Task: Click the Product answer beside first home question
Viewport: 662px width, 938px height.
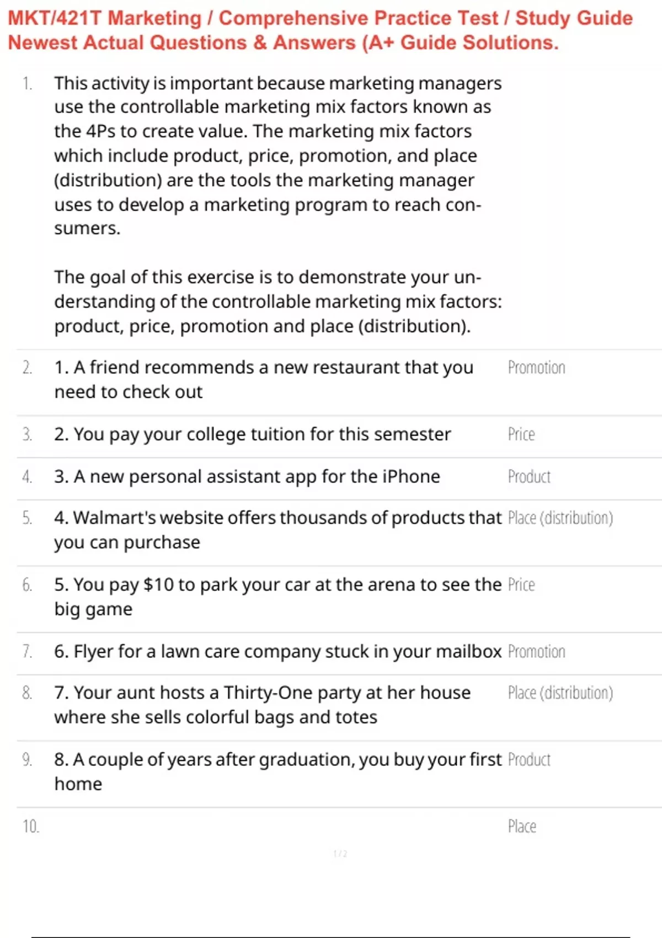Action: 529,760
